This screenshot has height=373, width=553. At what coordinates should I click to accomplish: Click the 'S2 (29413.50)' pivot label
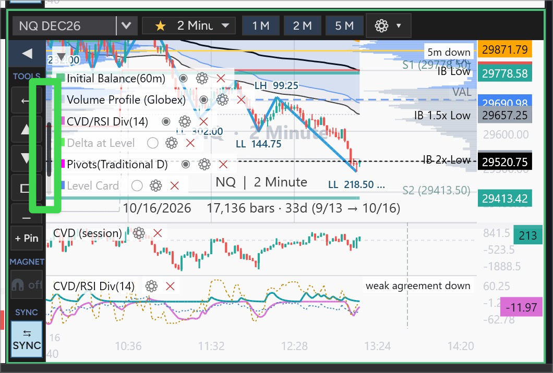click(436, 191)
